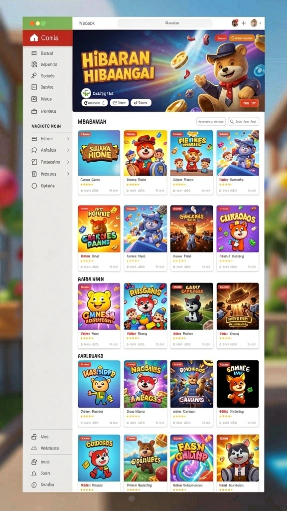Click the Inds lock icon
Image resolution: width=287 pixels, height=511 pixels.
(34, 462)
